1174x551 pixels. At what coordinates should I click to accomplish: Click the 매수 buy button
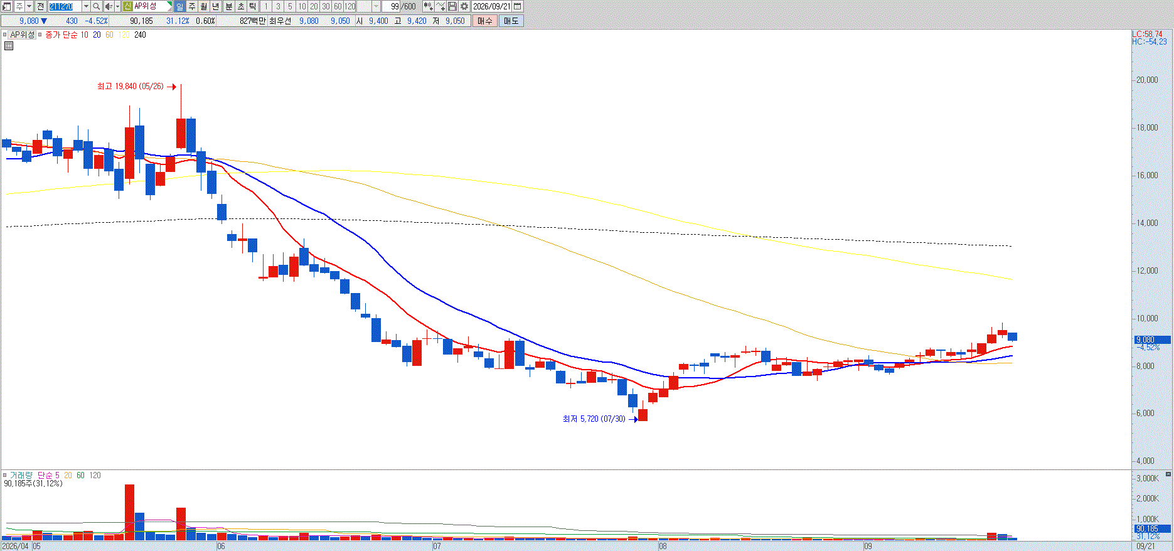point(484,21)
